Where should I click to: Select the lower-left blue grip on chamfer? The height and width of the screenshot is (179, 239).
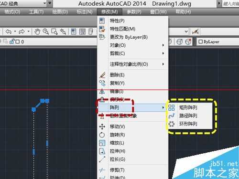33,109
